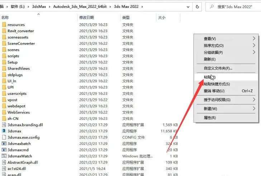Select the 3dsmax.exe.config file name
Image resolution: width=261 pixels, height=176 pixels.
coord(24,137)
